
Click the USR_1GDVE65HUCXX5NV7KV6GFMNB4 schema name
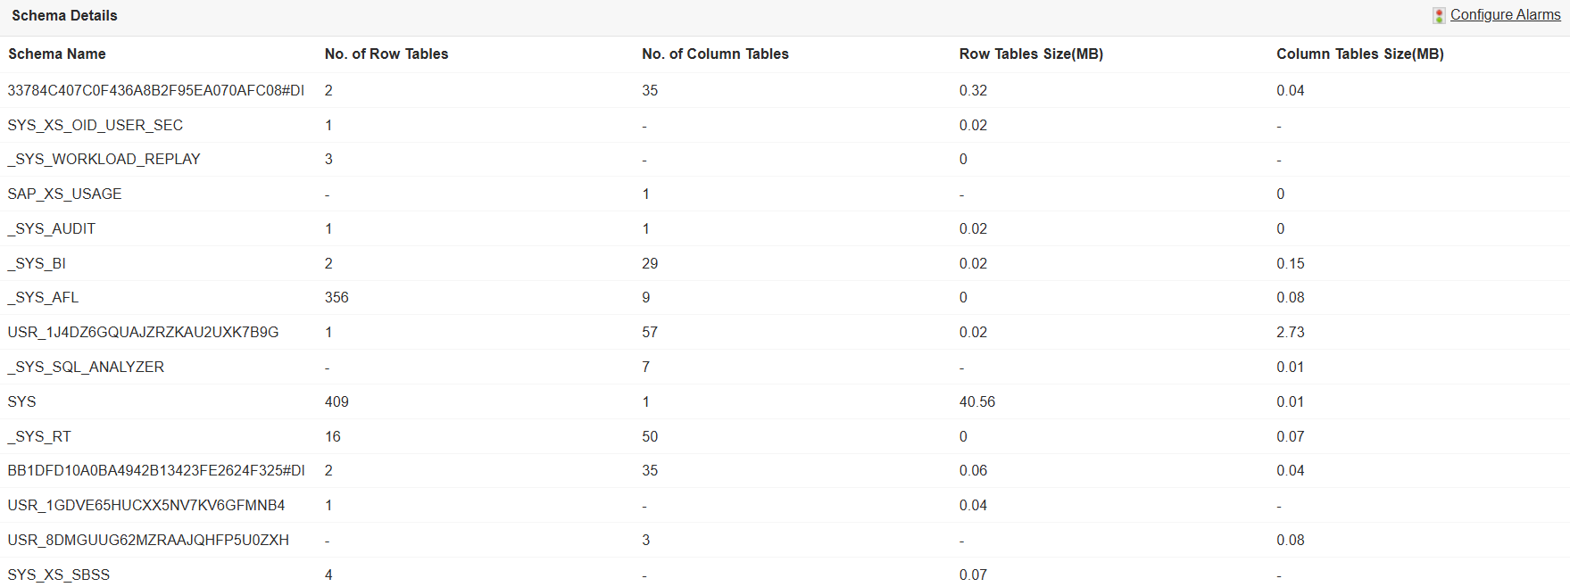coord(146,505)
